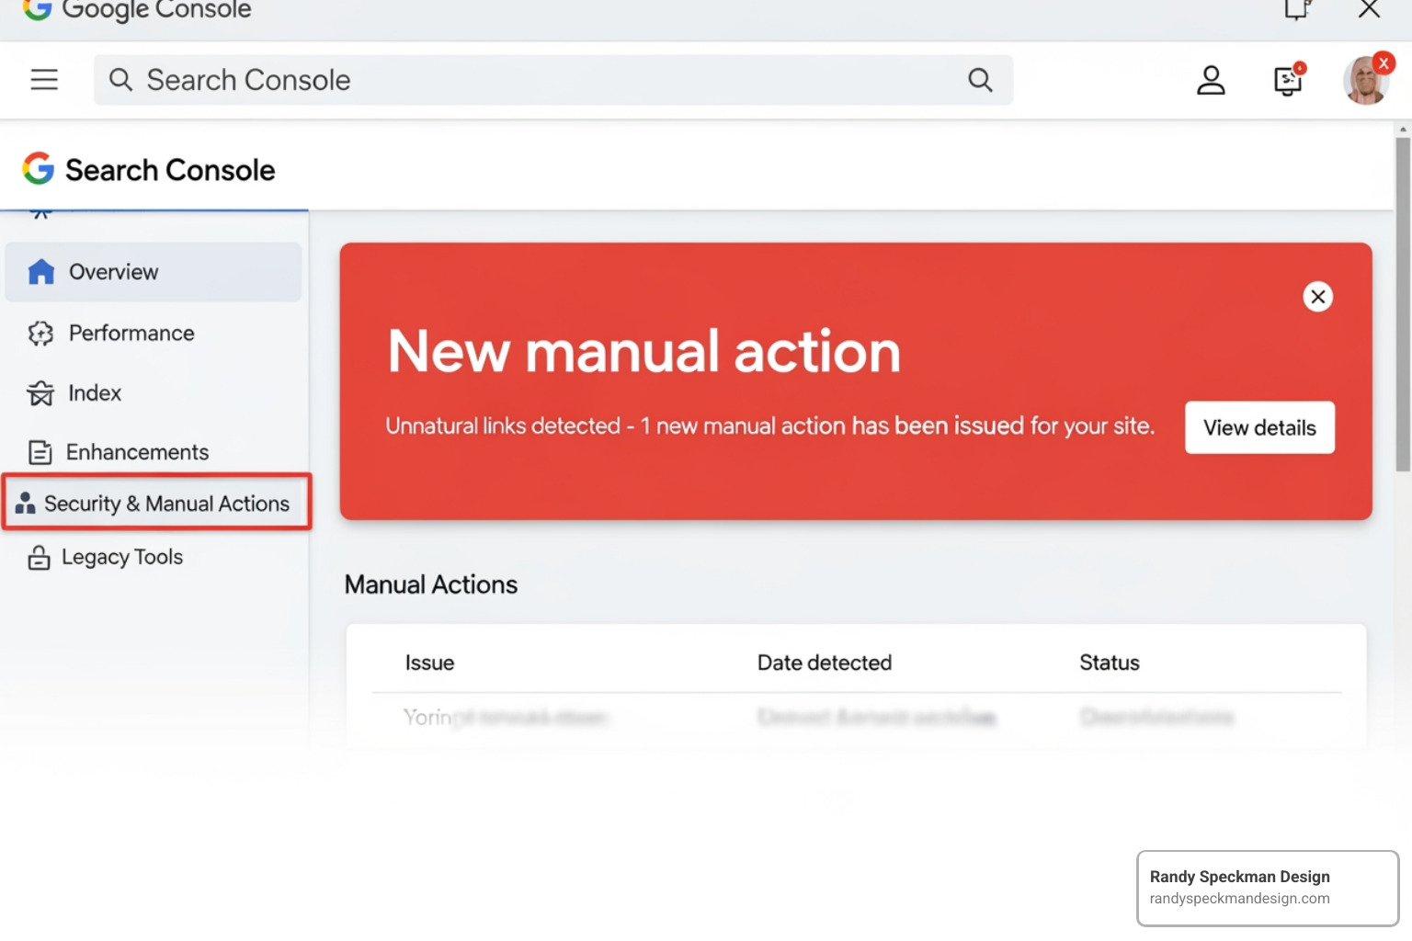Click the profile avatar with red badge

tap(1366, 80)
